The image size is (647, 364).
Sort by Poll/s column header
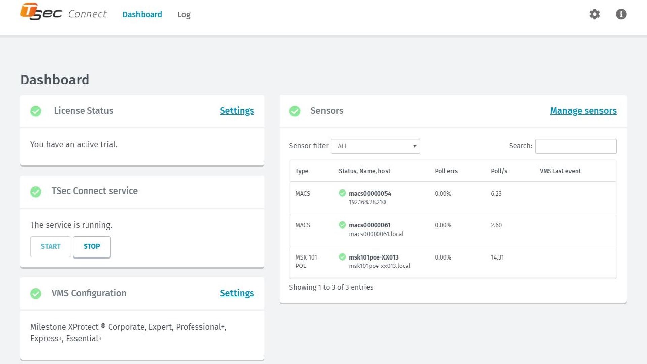coord(499,171)
